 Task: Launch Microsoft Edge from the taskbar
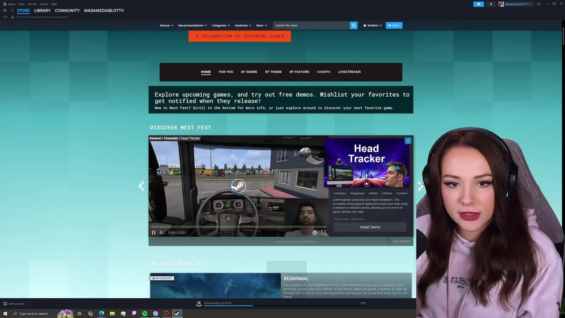102,314
